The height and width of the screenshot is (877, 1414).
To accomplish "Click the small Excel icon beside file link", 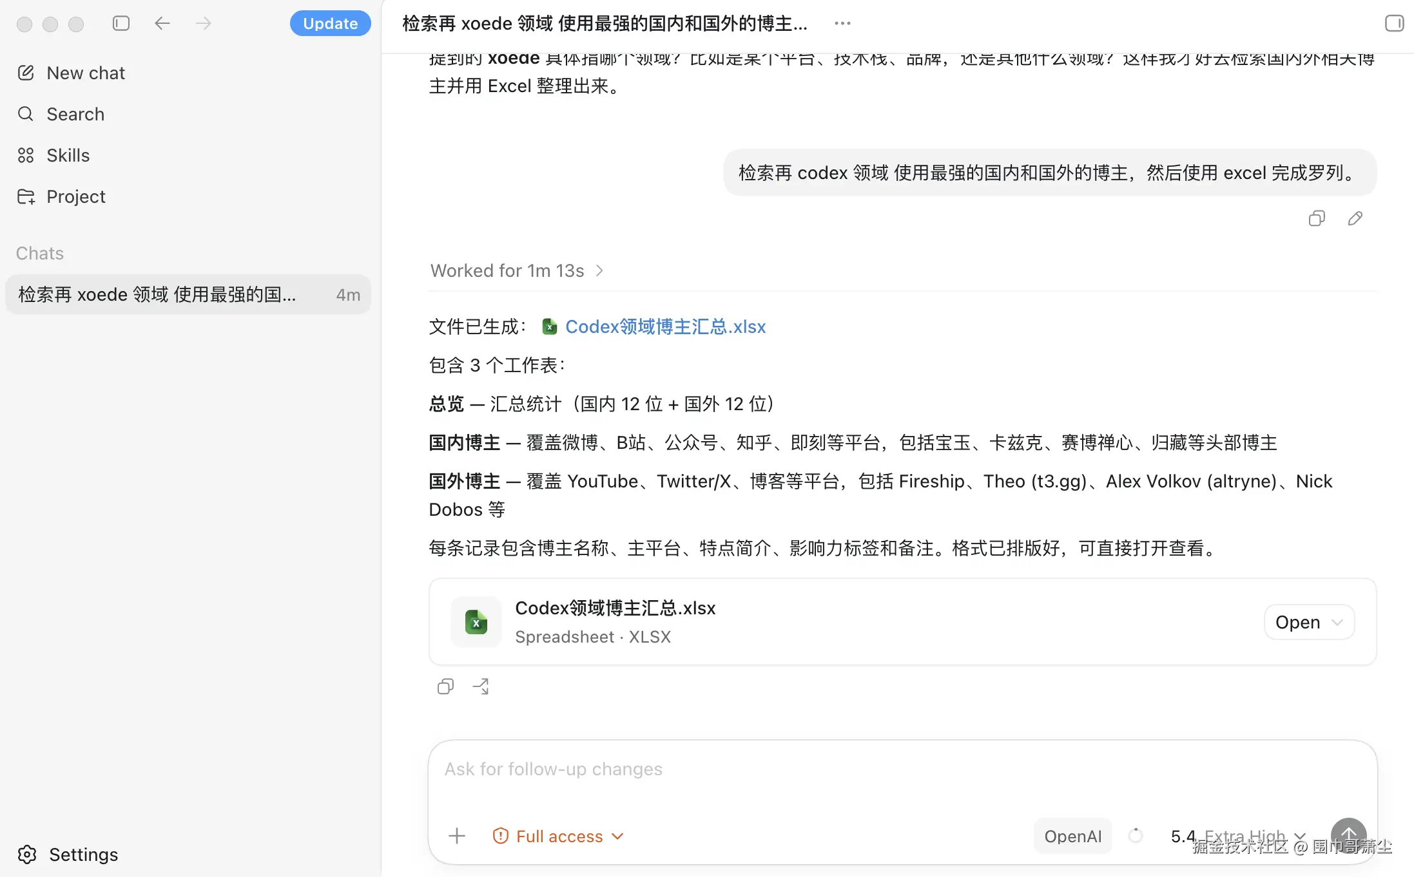I will (x=549, y=327).
